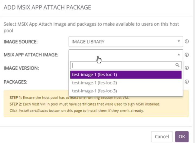195x143 pixels.
Task: Click the Packages label
Action: click(x=15, y=82)
